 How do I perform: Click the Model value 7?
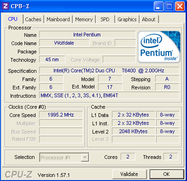click(x=110, y=79)
